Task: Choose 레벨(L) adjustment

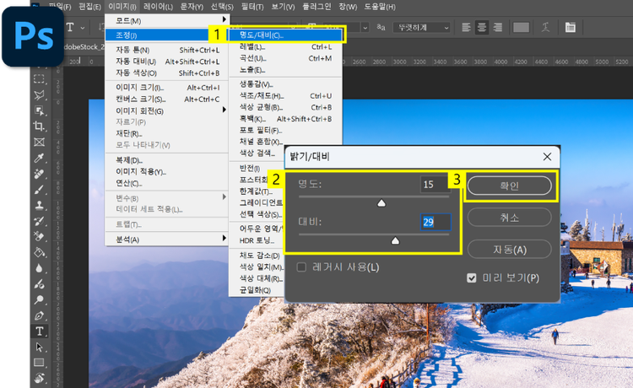Action: tap(285, 46)
